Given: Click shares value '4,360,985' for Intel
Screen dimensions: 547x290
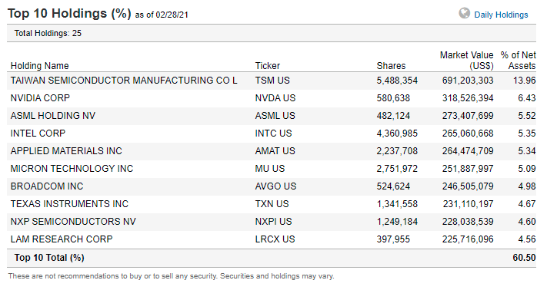Looking at the screenshot, I should pyautogui.click(x=397, y=133).
